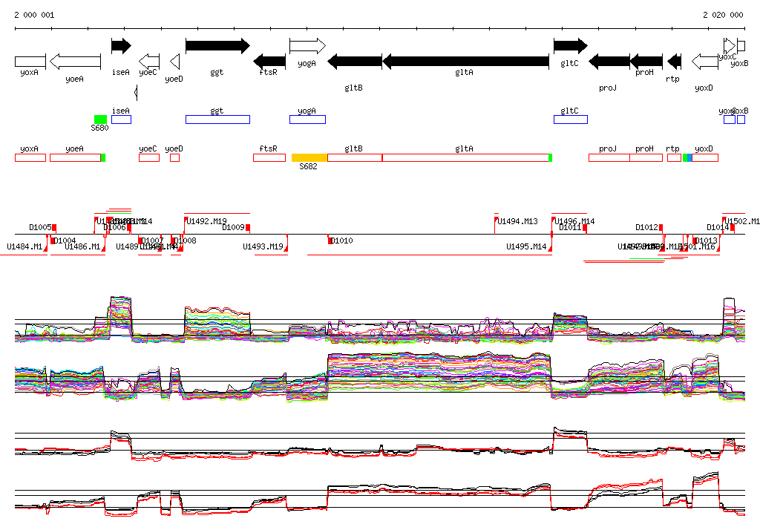Viewport: 760px width, 530px height.
Task: Click the red ftsR annotation box
Action: (x=269, y=157)
